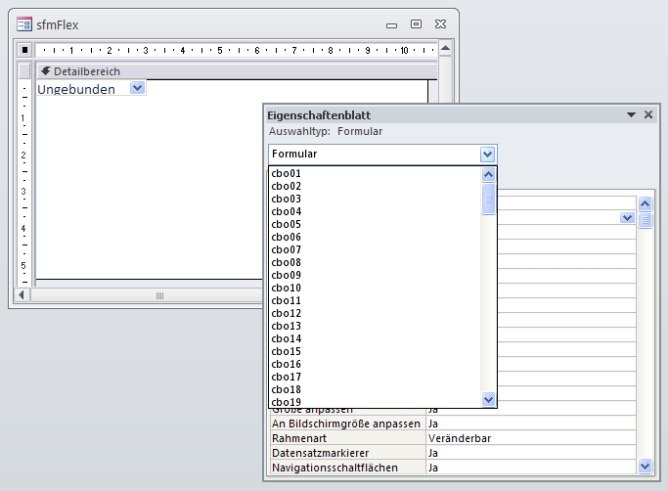Click the form selector square at ruler corner
Viewport: 668px width, 491px height.
[x=25, y=49]
